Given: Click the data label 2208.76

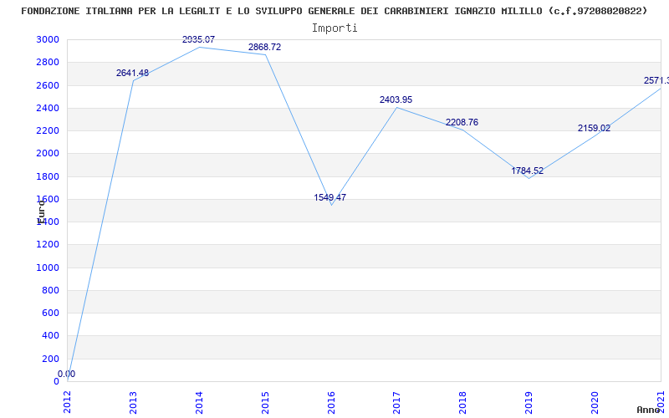Looking at the screenshot, I should tap(462, 122).
